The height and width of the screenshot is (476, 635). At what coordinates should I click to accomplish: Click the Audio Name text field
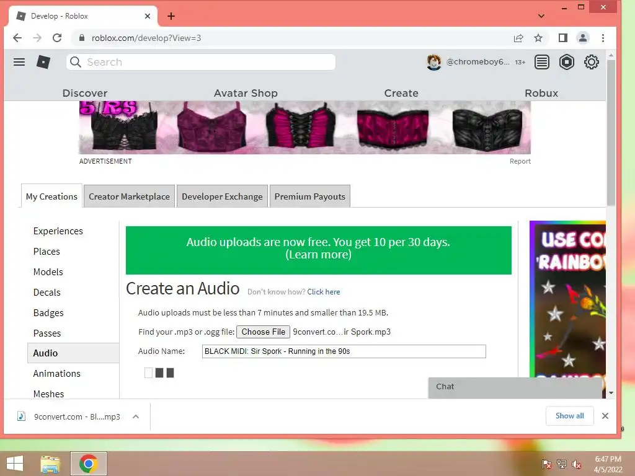click(344, 351)
